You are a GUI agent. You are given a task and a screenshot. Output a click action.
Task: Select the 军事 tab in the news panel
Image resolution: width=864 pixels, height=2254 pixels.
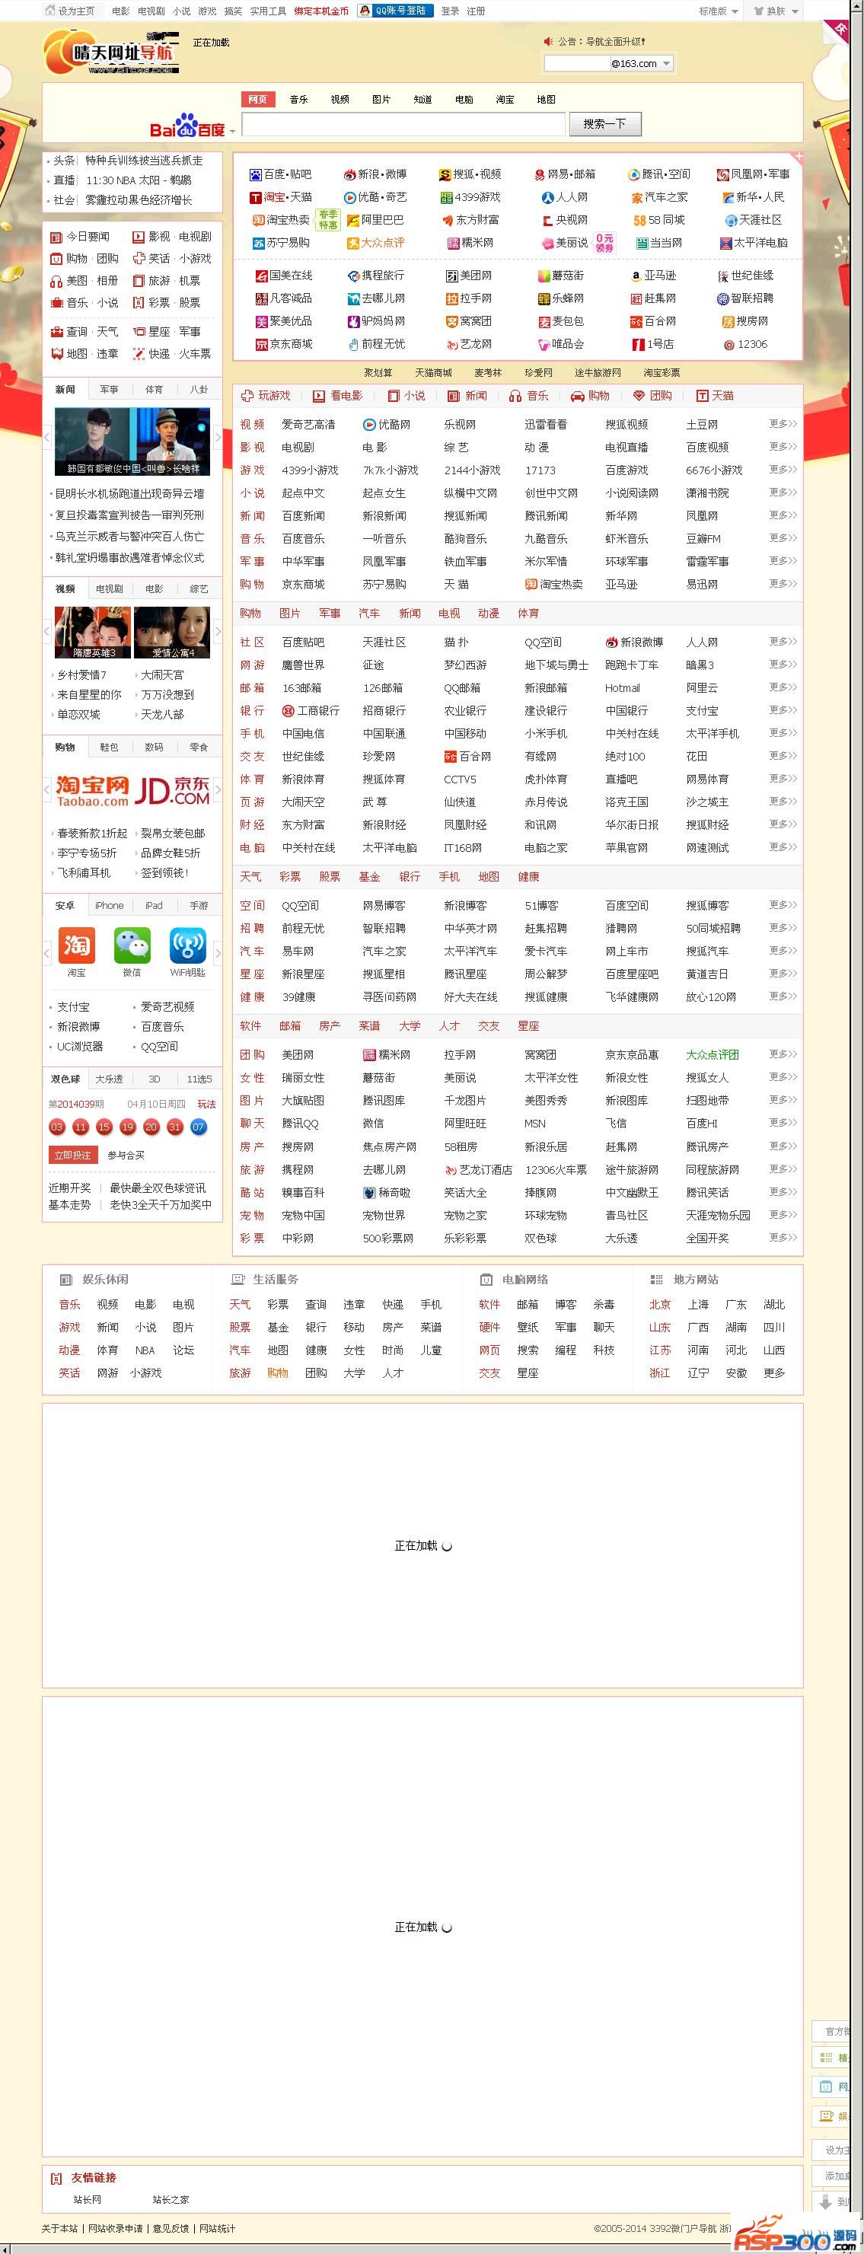pyautogui.click(x=110, y=390)
